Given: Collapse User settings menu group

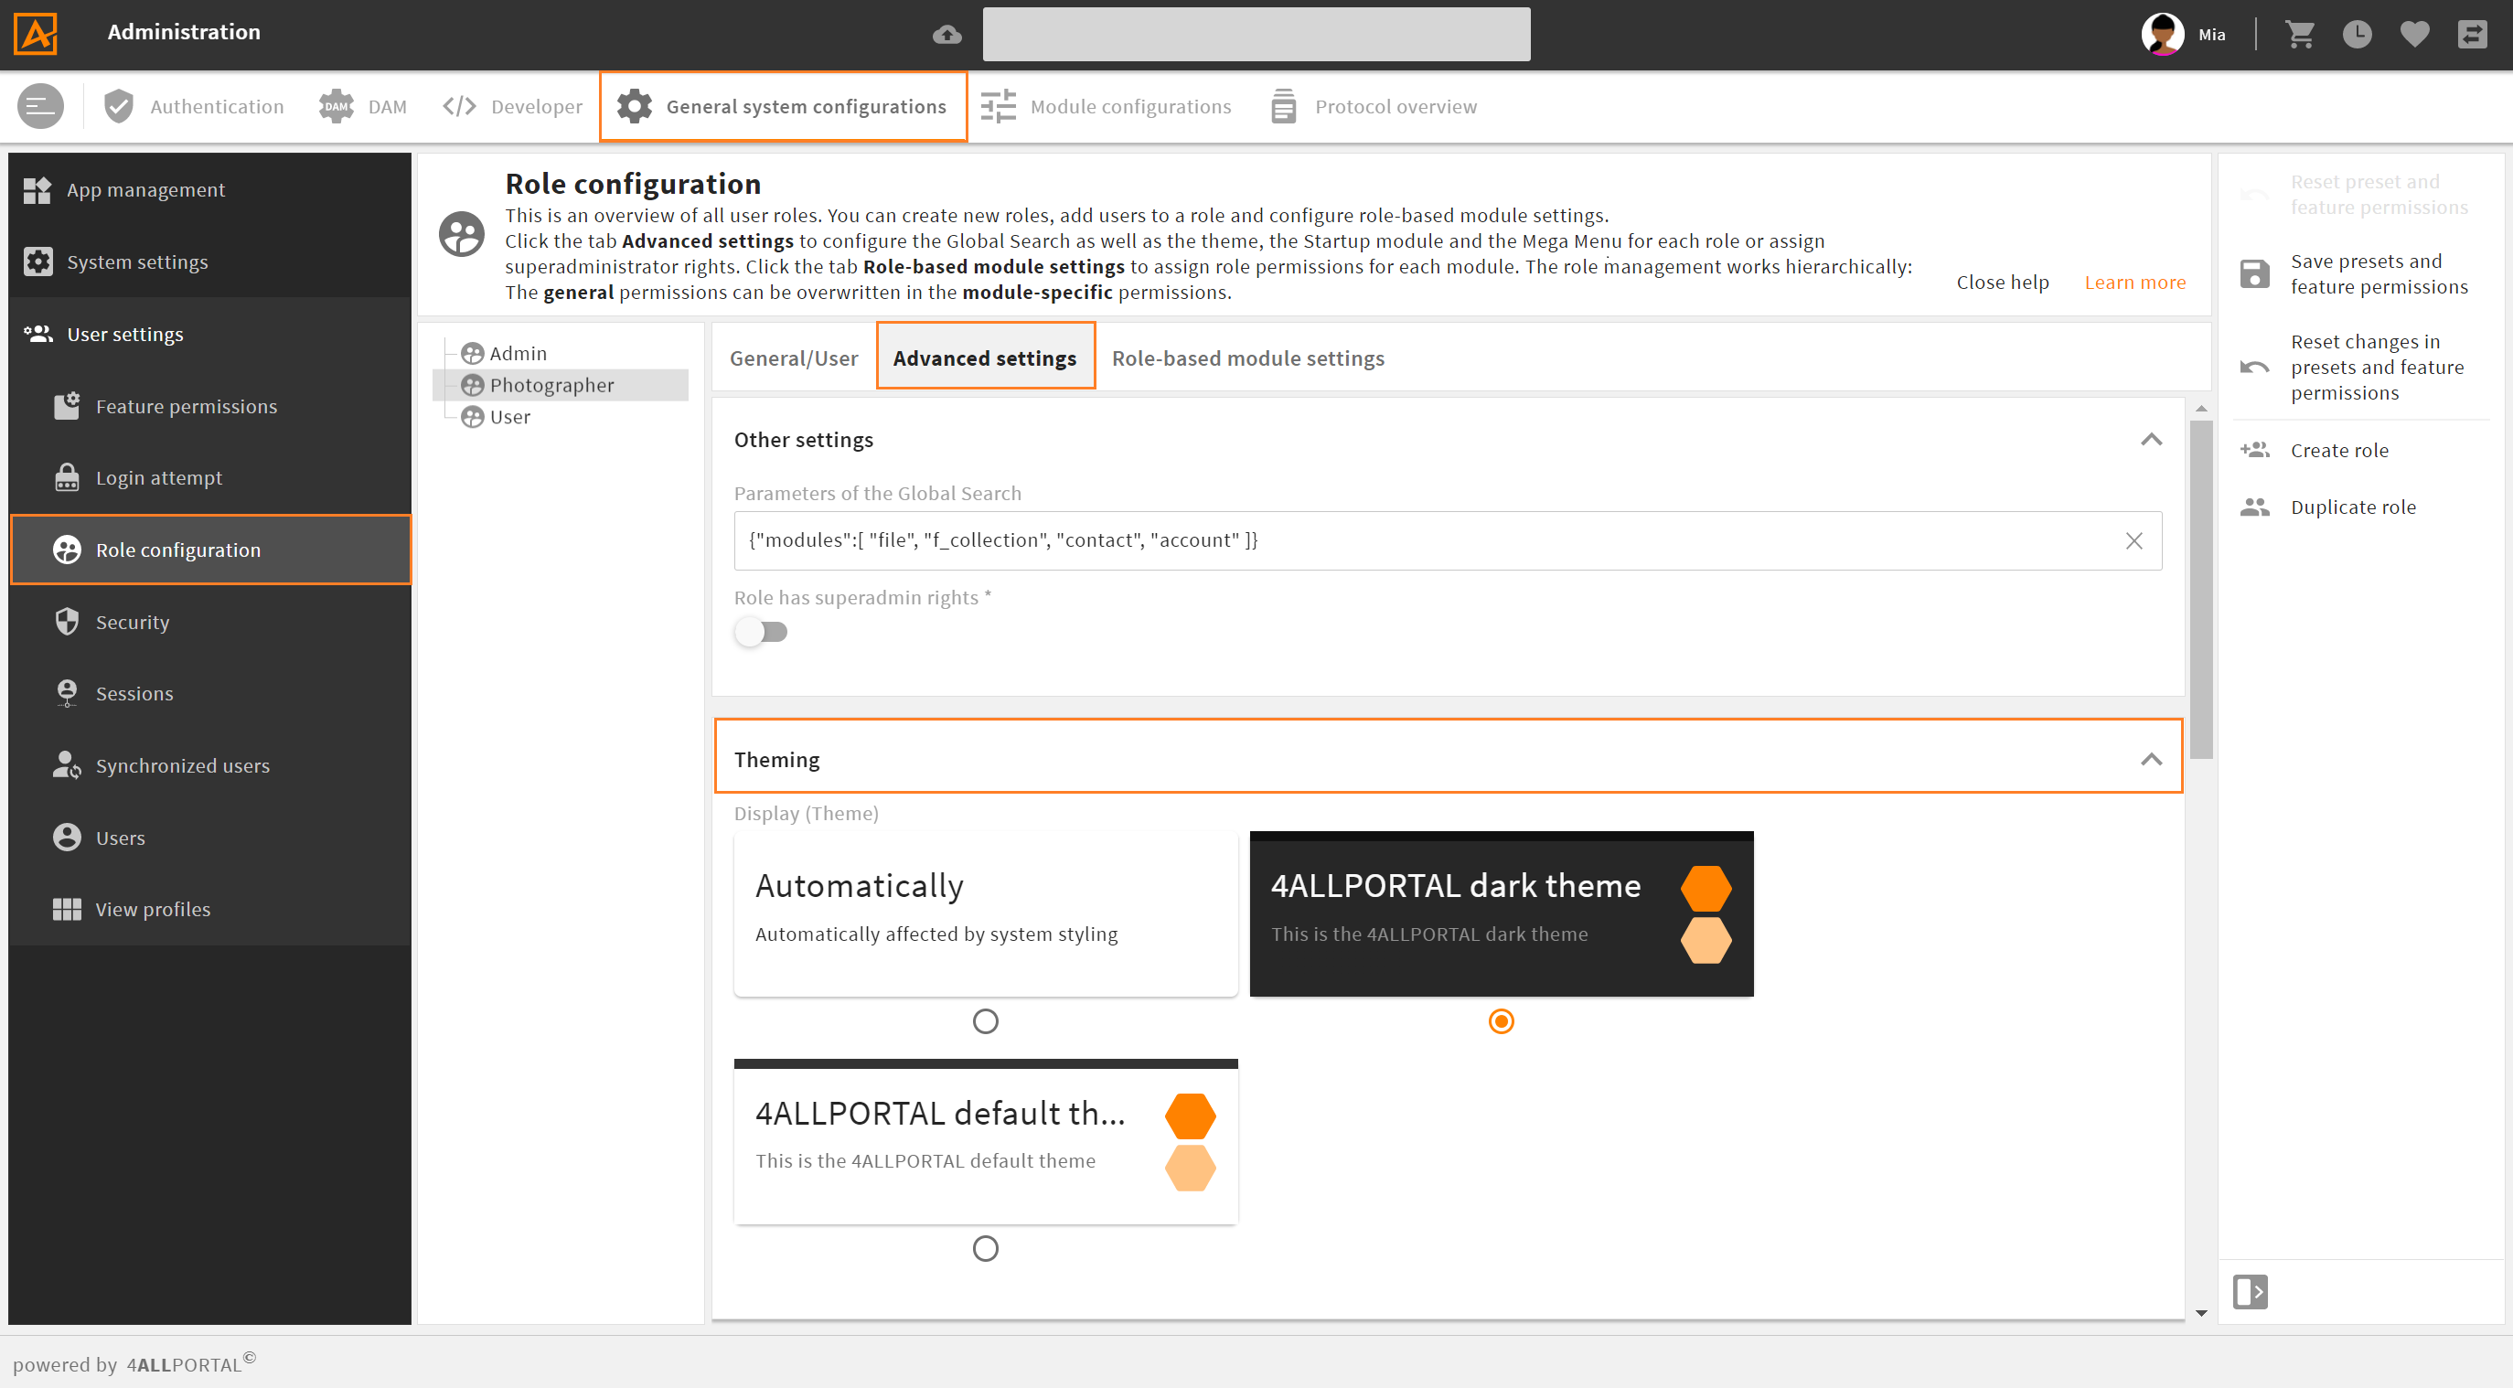Looking at the screenshot, I should (209, 334).
